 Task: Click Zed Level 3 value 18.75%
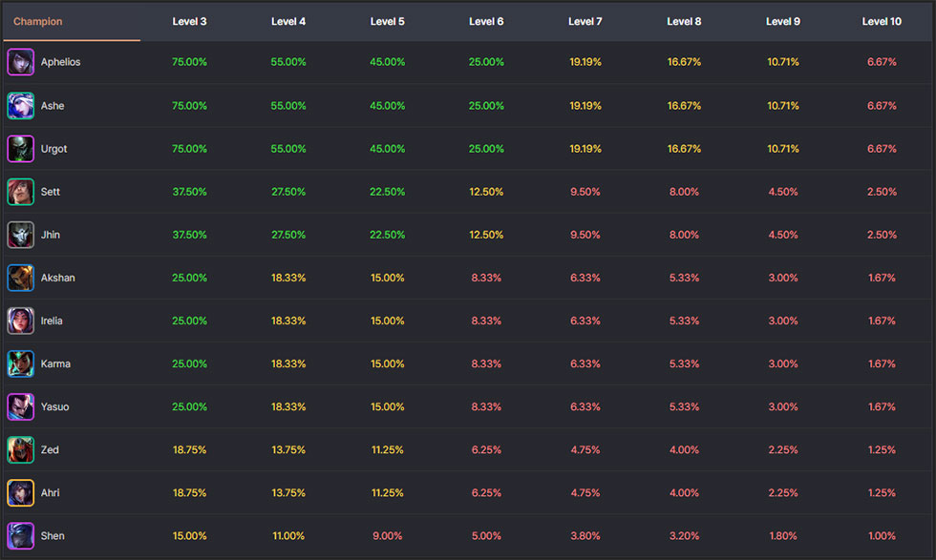tap(189, 449)
